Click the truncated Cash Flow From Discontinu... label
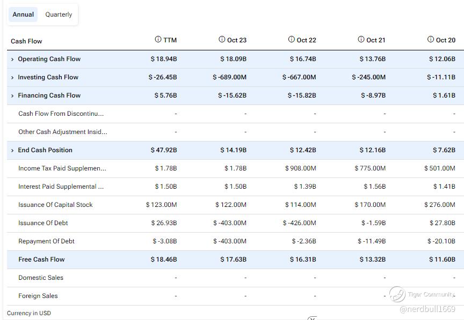The image size is (464, 320). pyautogui.click(x=61, y=114)
